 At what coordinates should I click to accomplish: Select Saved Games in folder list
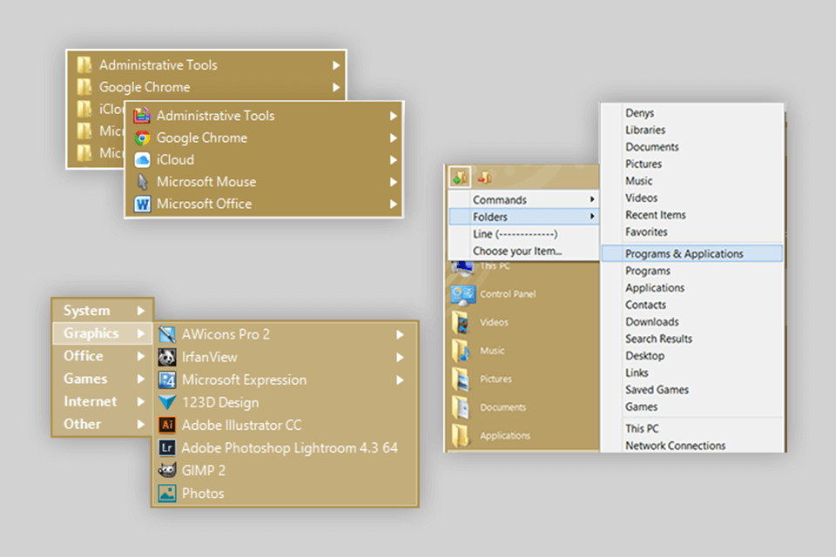692,390
